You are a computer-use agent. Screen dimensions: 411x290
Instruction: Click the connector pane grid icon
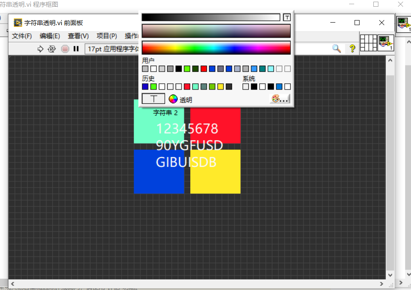pos(368,43)
